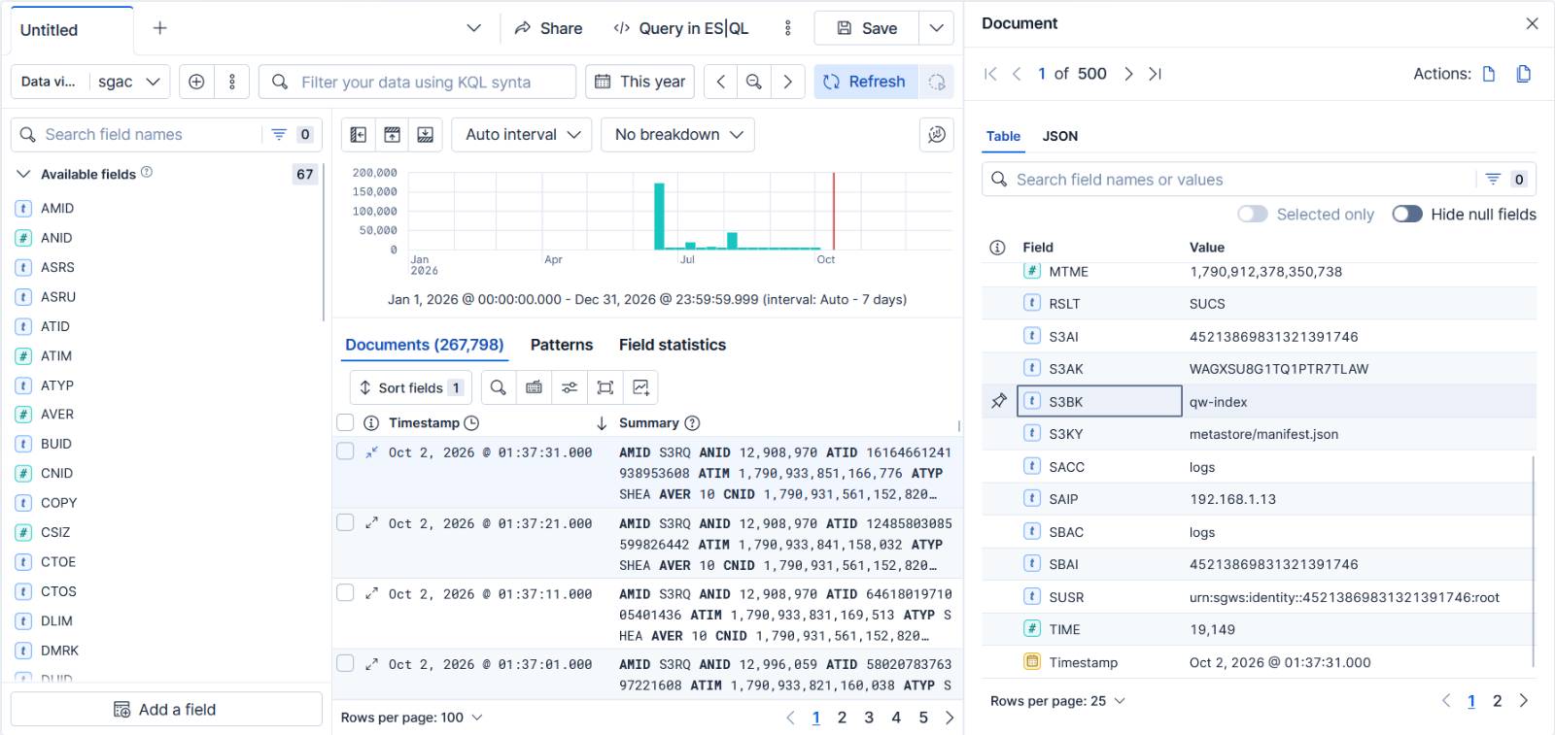
Task: Toggle the Hide null fields switch
Action: (1407, 214)
